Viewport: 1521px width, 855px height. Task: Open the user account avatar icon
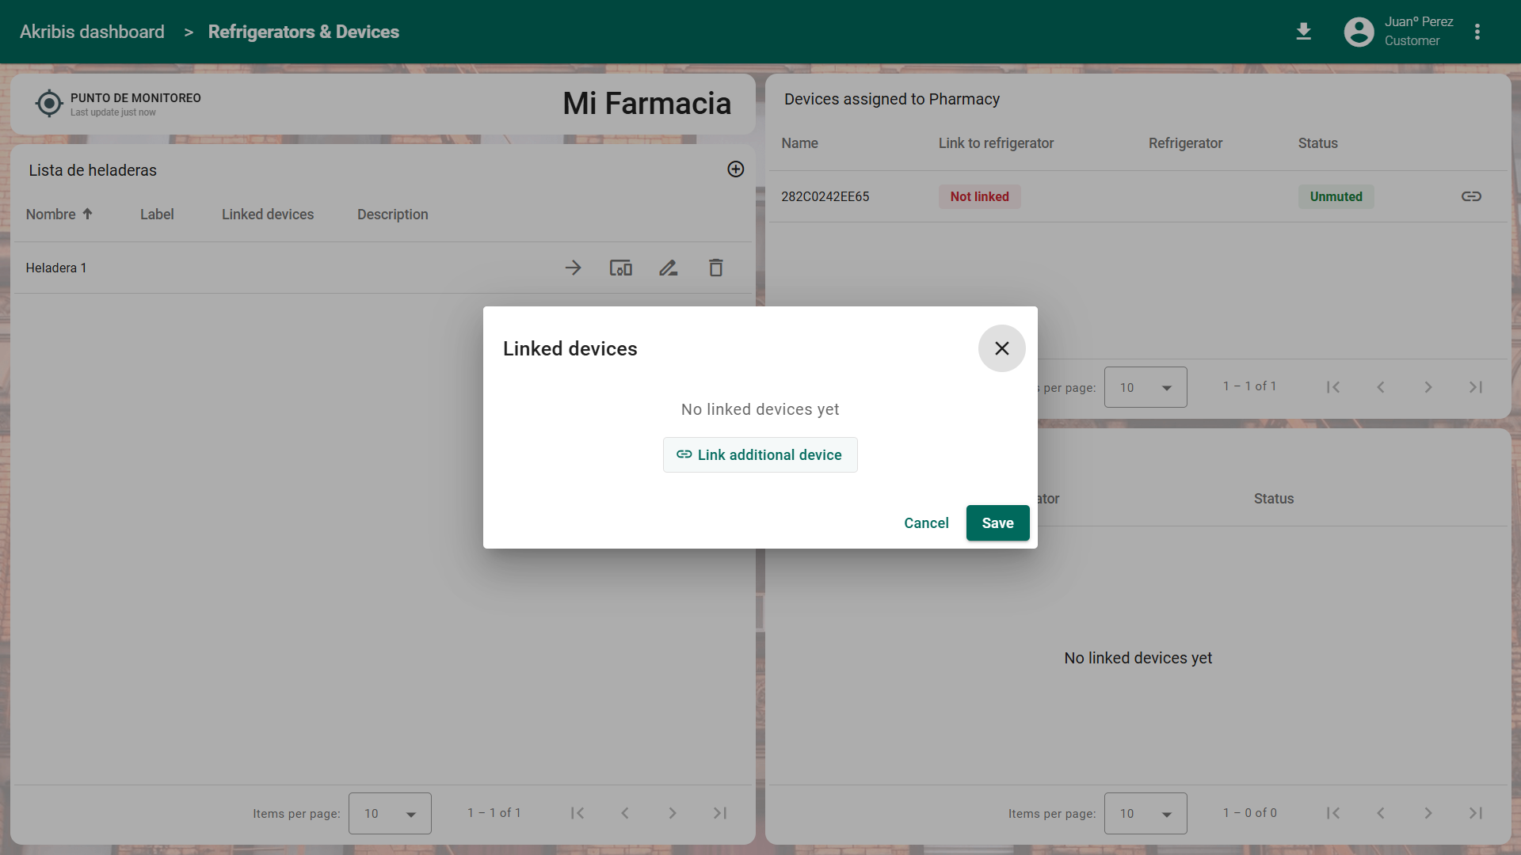[1359, 32]
